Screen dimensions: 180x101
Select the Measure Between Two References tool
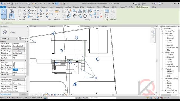(57, 16)
